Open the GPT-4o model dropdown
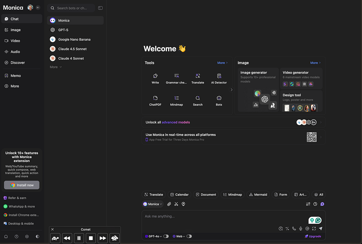The width and height of the screenshot is (362, 244). click(x=153, y=236)
